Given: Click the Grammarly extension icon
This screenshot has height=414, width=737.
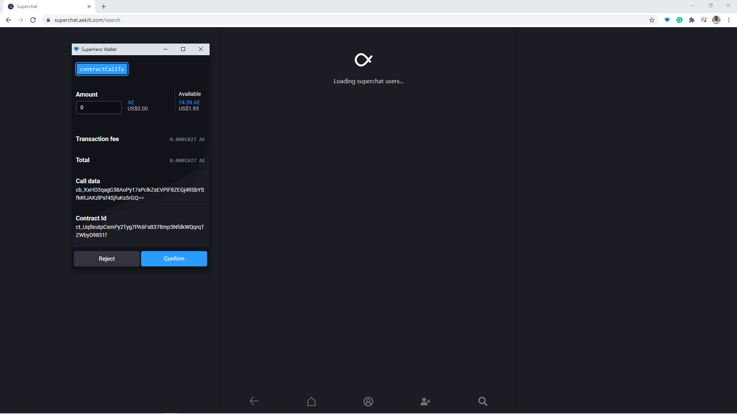Looking at the screenshot, I should (x=679, y=20).
